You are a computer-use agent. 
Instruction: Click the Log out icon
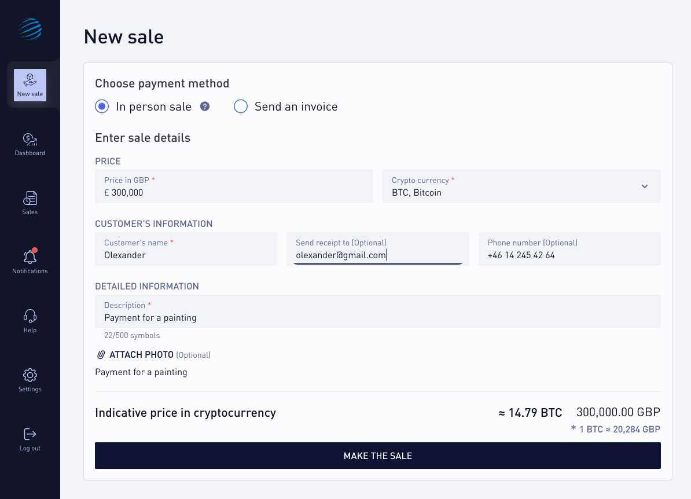(x=30, y=434)
